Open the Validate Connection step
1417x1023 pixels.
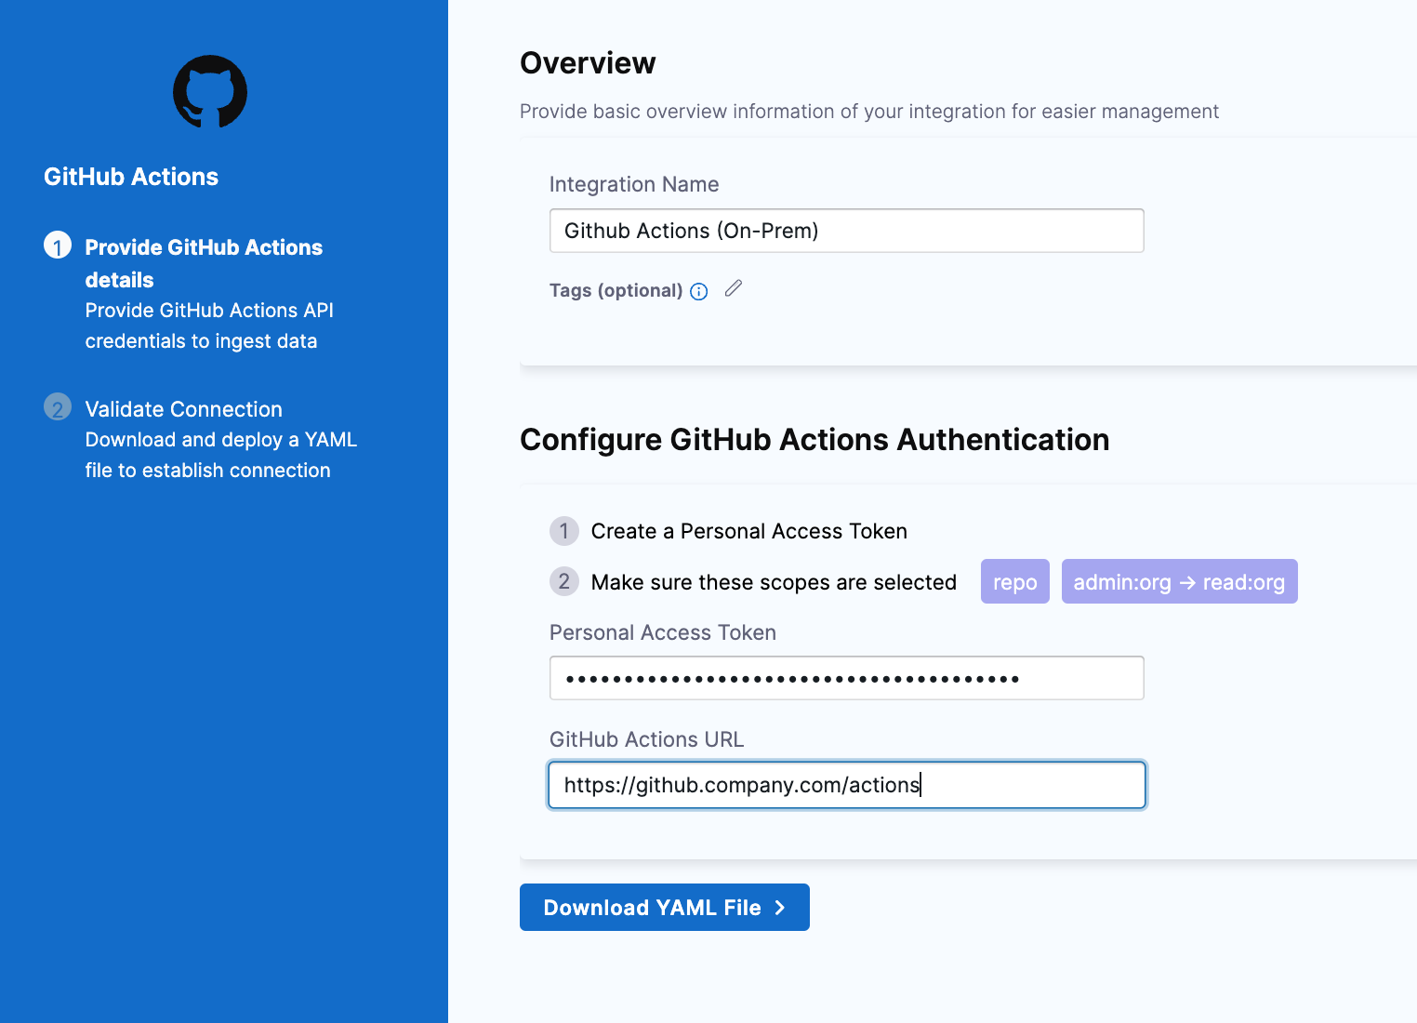[x=183, y=408]
